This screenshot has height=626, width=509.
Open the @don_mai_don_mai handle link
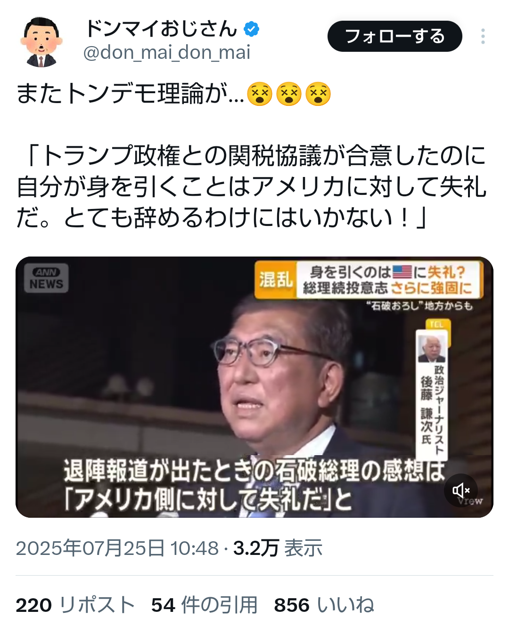coord(167,53)
